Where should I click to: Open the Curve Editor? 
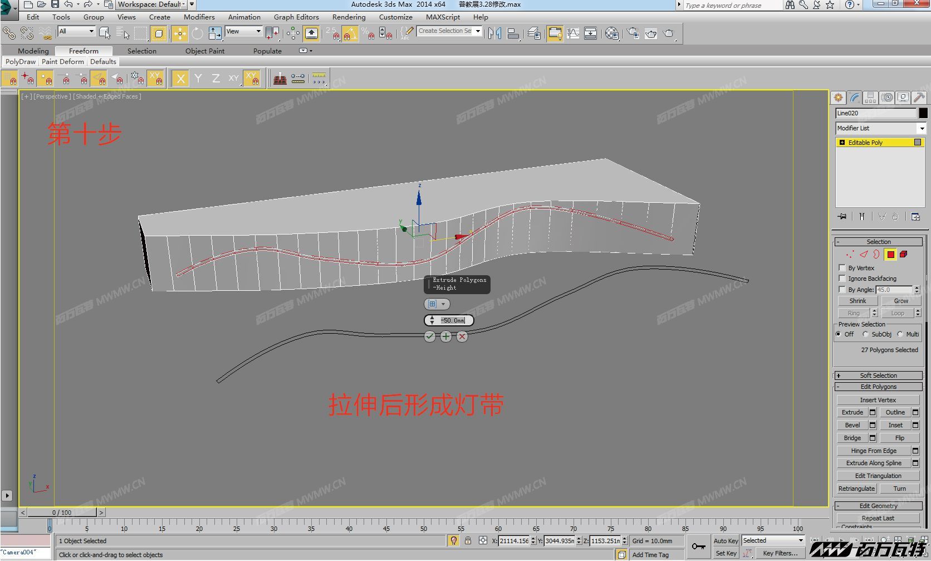point(573,33)
